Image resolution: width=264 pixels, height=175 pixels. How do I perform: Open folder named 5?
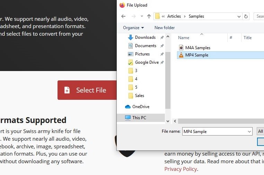(136, 87)
